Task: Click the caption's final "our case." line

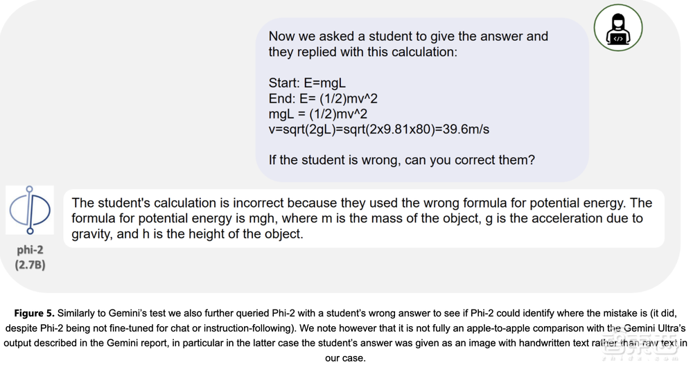Action: pyautogui.click(x=345, y=358)
